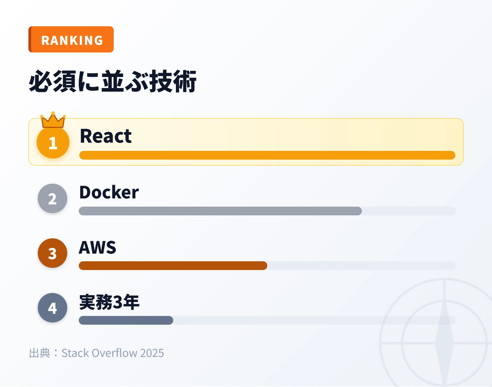
Task: Click the Docker gray progress bar fill
Action: pyautogui.click(x=220, y=211)
